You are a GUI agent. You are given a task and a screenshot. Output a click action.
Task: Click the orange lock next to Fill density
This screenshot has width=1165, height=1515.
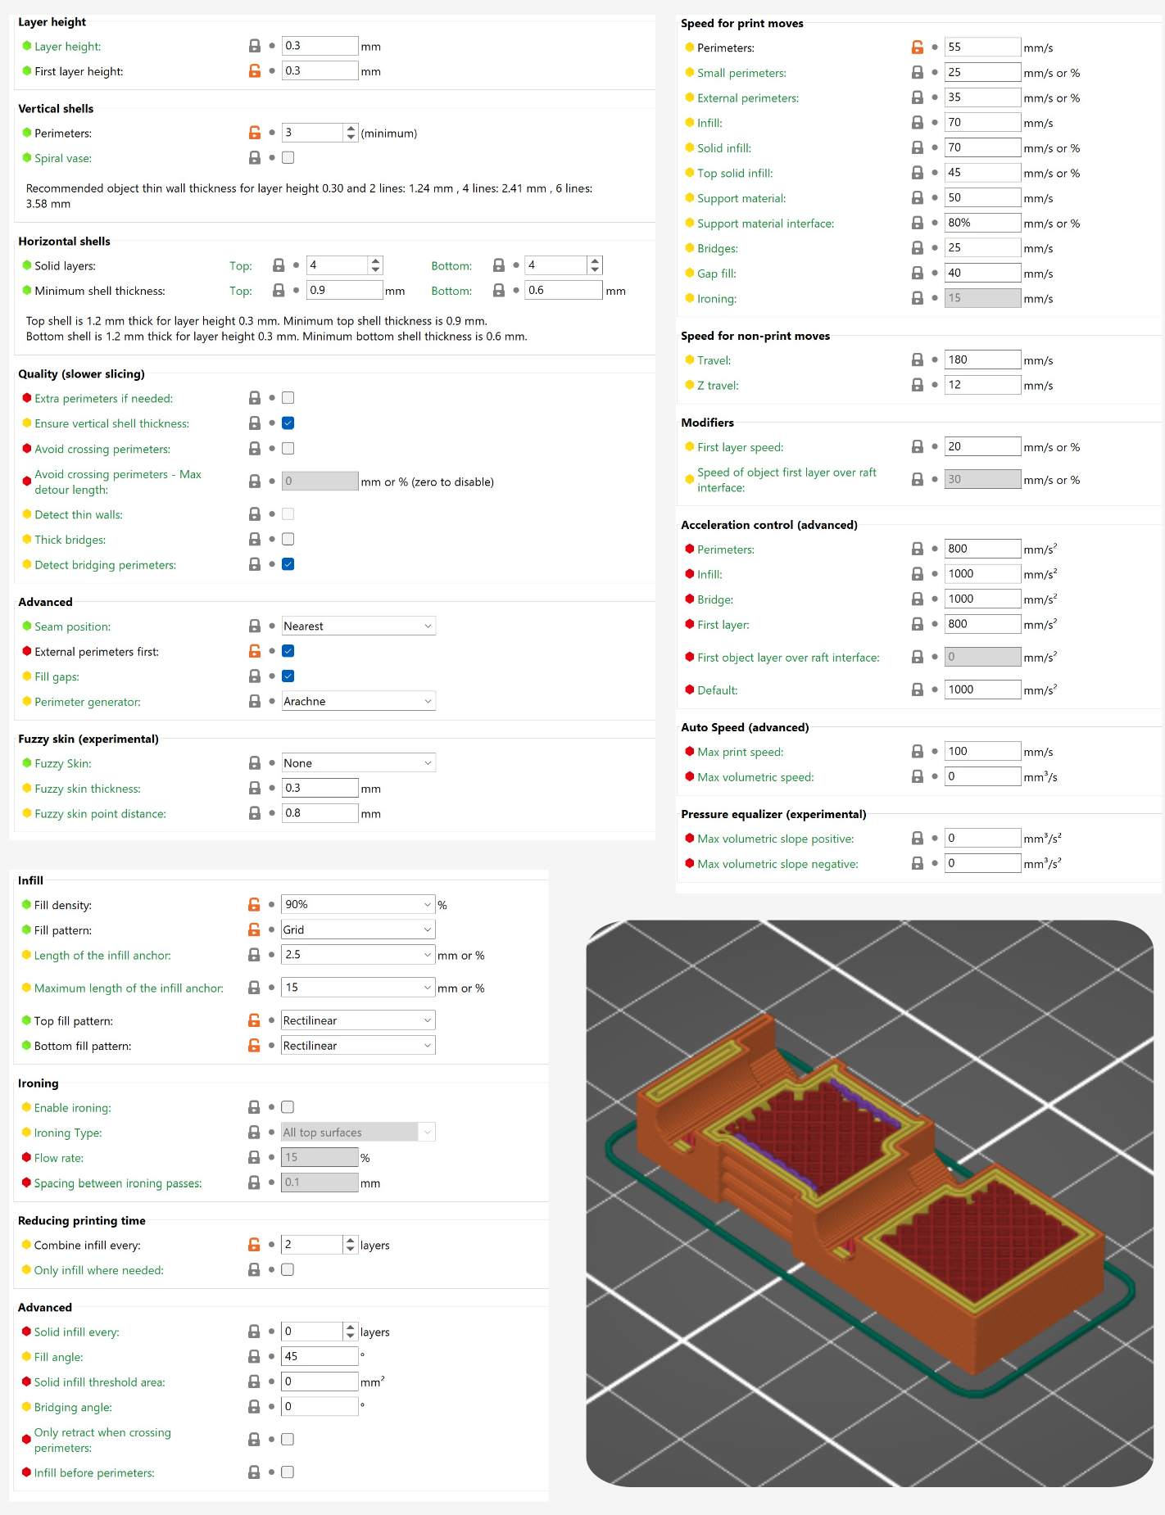(x=254, y=905)
